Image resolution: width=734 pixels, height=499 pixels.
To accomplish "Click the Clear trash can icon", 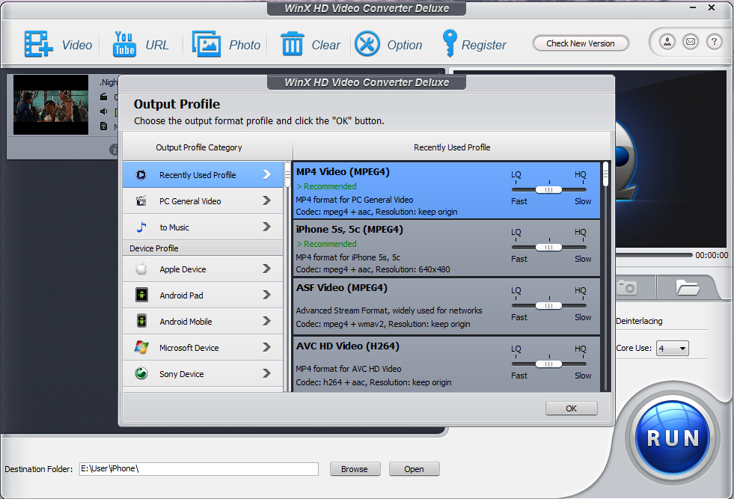I will coord(292,44).
